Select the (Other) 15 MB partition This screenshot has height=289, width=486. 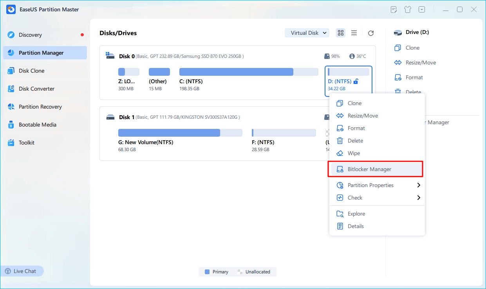pos(159,80)
